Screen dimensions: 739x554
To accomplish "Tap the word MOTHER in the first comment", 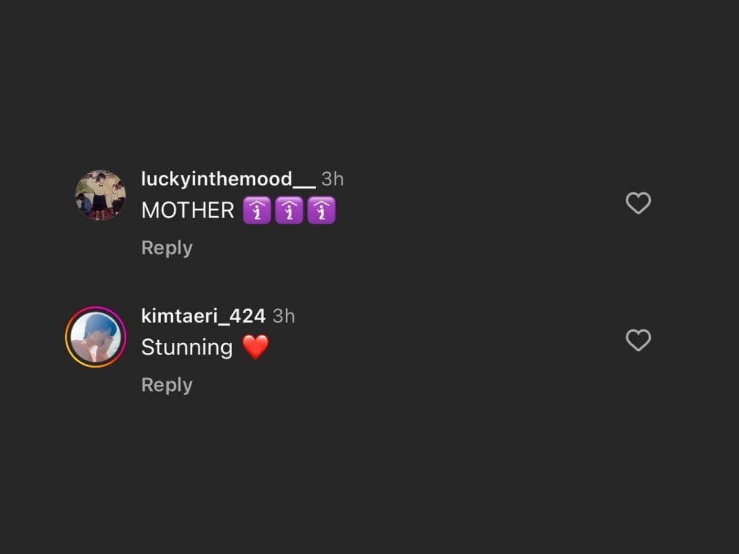I will click(x=188, y=211).
